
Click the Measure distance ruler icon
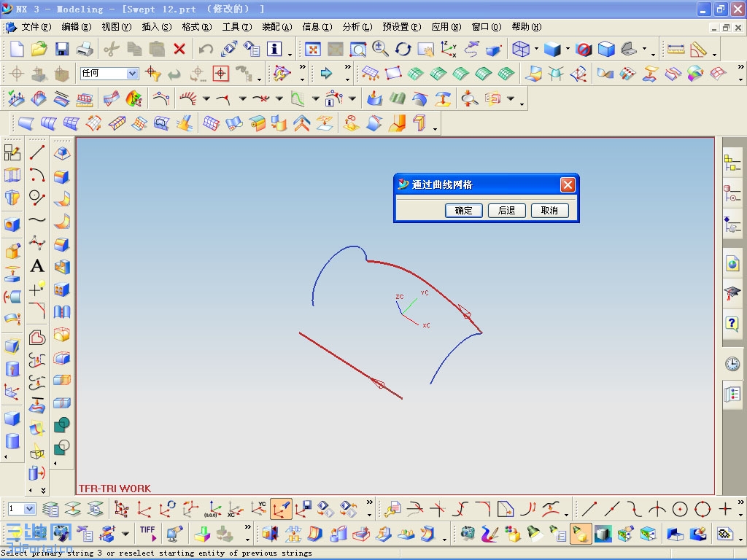676,49
